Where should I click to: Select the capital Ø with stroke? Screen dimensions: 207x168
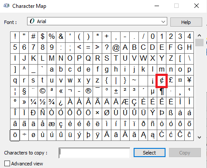tap(107, 113)
